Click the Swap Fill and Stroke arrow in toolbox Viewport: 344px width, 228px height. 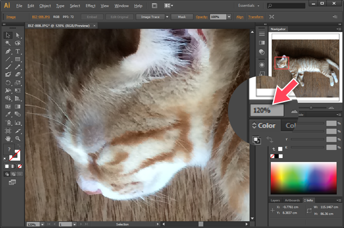coord(19,146)
